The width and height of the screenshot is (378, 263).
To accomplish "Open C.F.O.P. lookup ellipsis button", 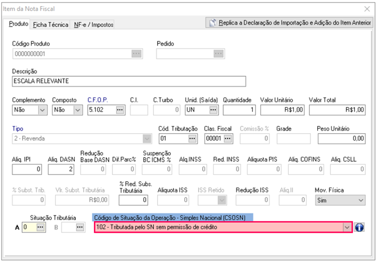I will (119, 110).
